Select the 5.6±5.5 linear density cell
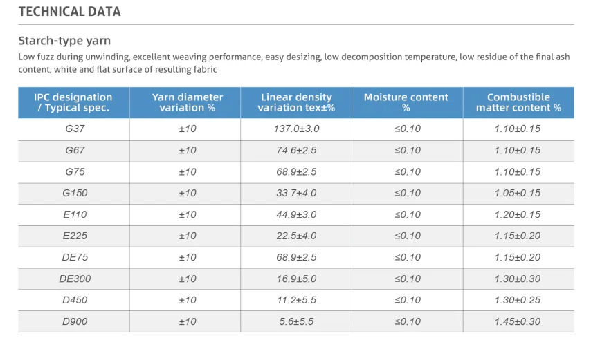 pos(296,321)
